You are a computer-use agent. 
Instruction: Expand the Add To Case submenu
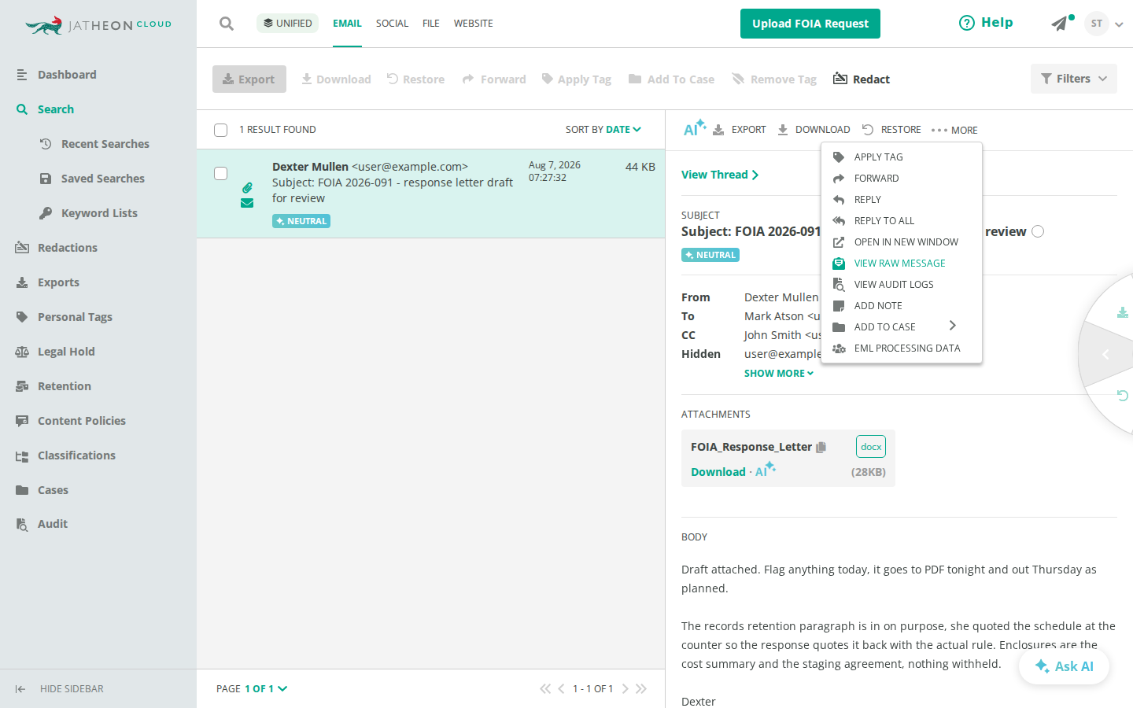tap(902, 326)
